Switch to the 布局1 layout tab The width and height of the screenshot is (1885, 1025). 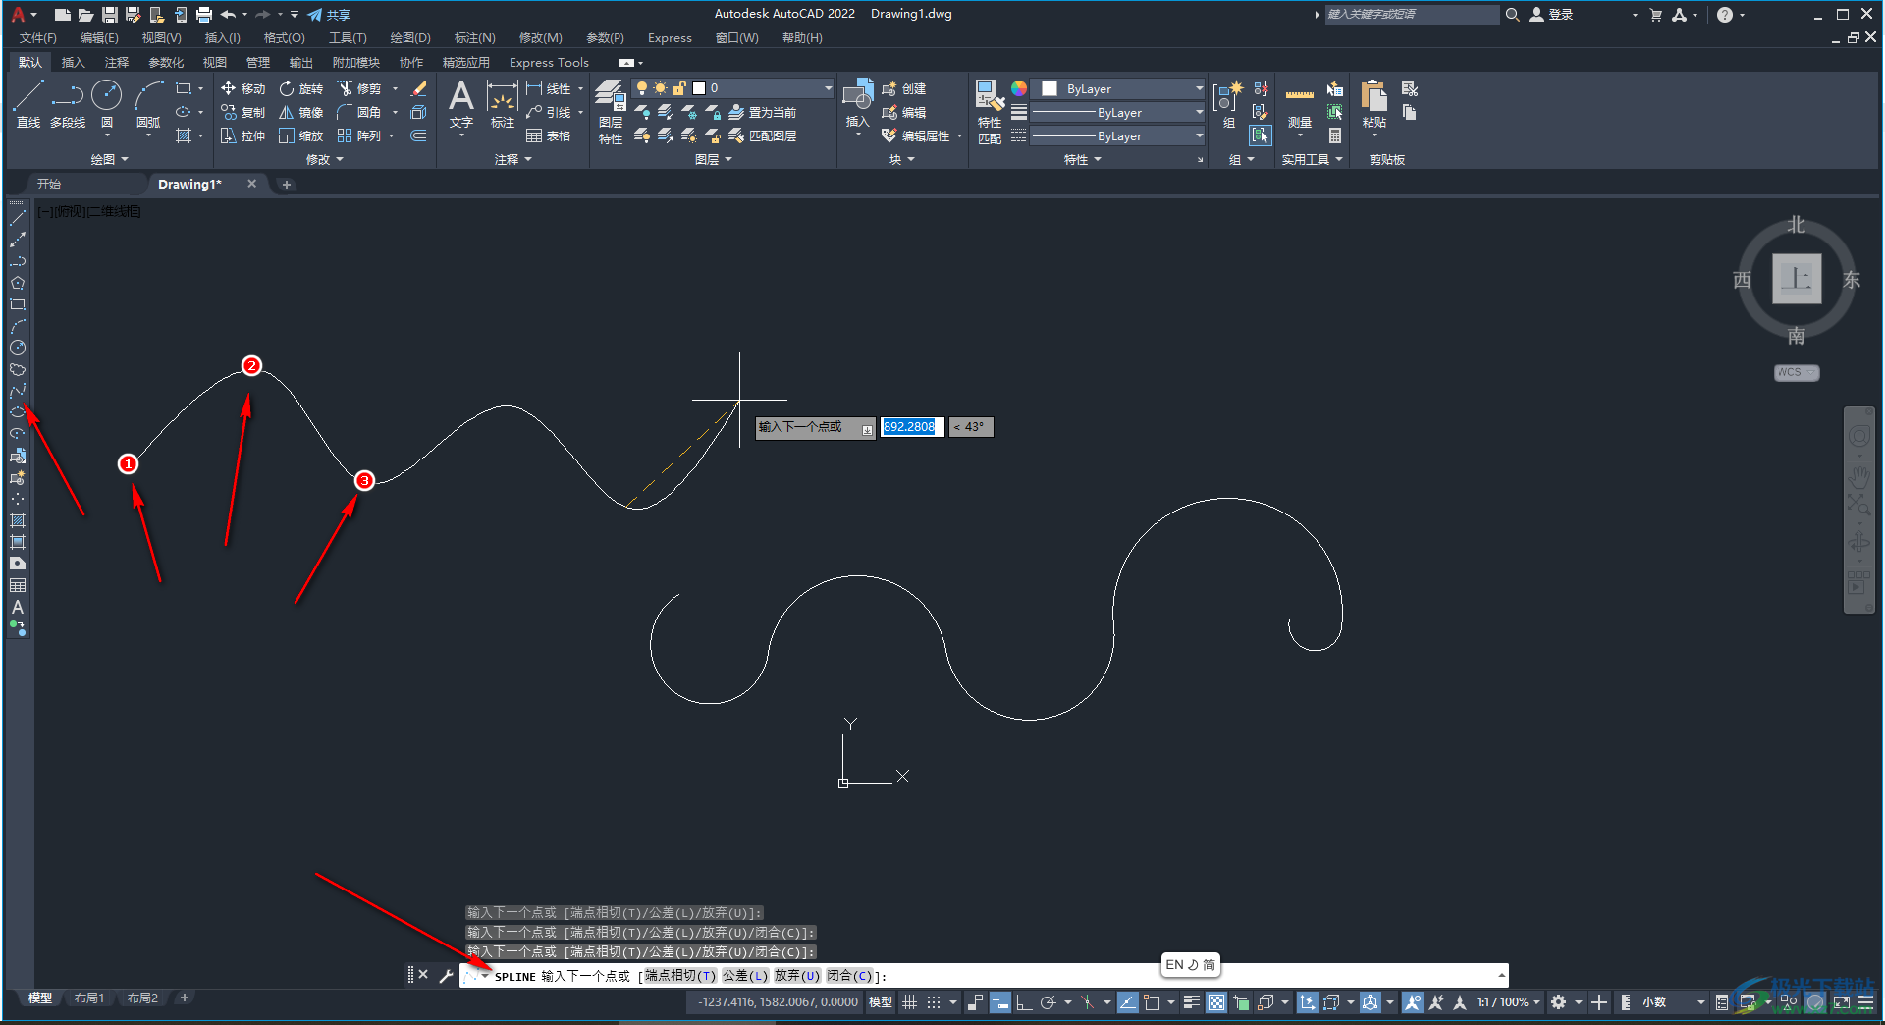88,998
